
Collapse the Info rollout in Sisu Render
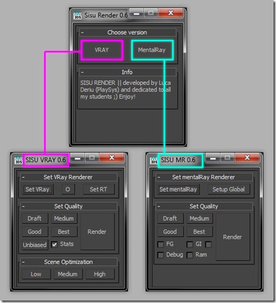click(x=82, y=72)
